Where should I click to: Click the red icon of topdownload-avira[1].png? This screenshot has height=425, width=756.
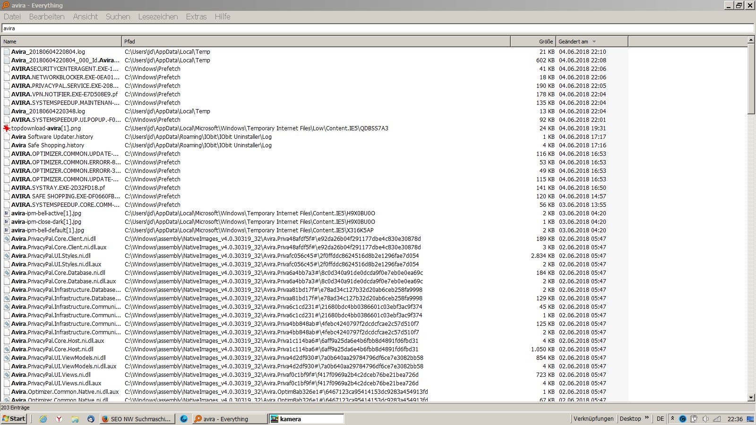[x=7, y=128]
